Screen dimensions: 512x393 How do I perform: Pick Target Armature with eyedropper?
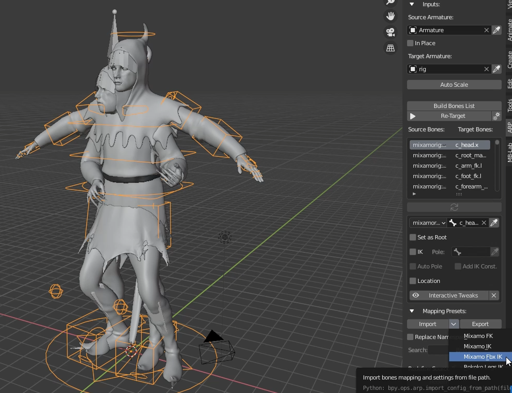click(x=496, y=69)
